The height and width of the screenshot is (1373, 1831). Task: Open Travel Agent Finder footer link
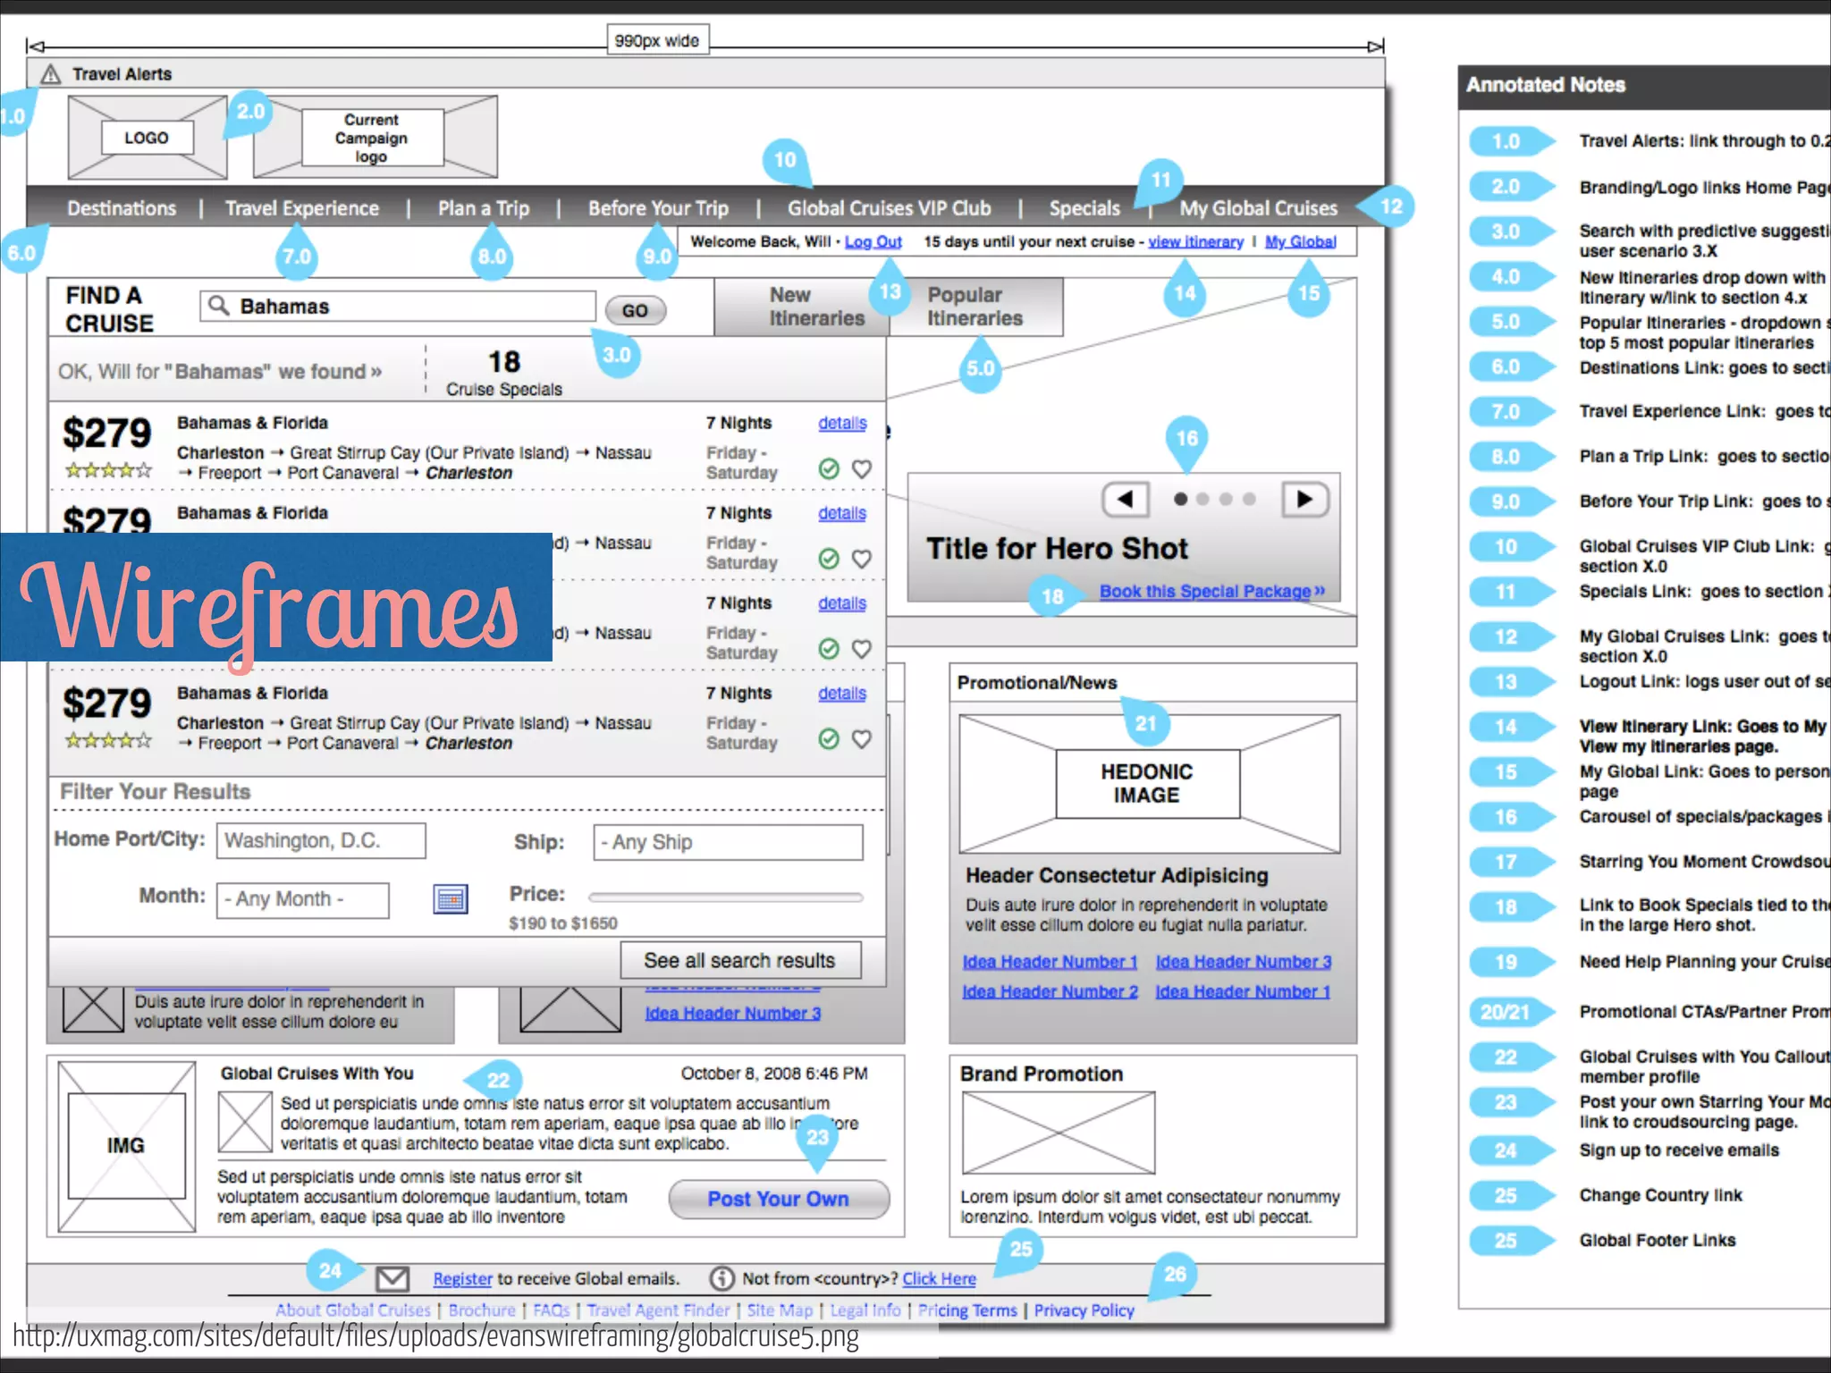[658, 1310]
